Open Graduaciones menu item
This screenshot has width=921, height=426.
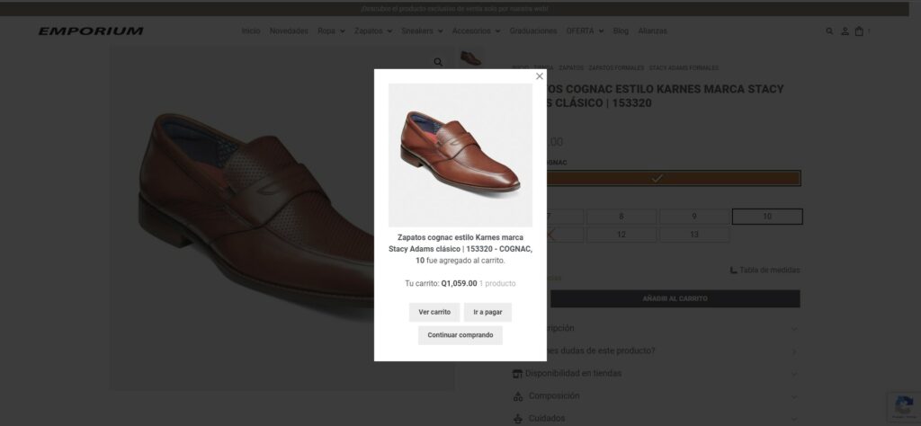coord(533,31)
